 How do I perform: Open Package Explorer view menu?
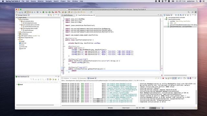pos(54,15)
